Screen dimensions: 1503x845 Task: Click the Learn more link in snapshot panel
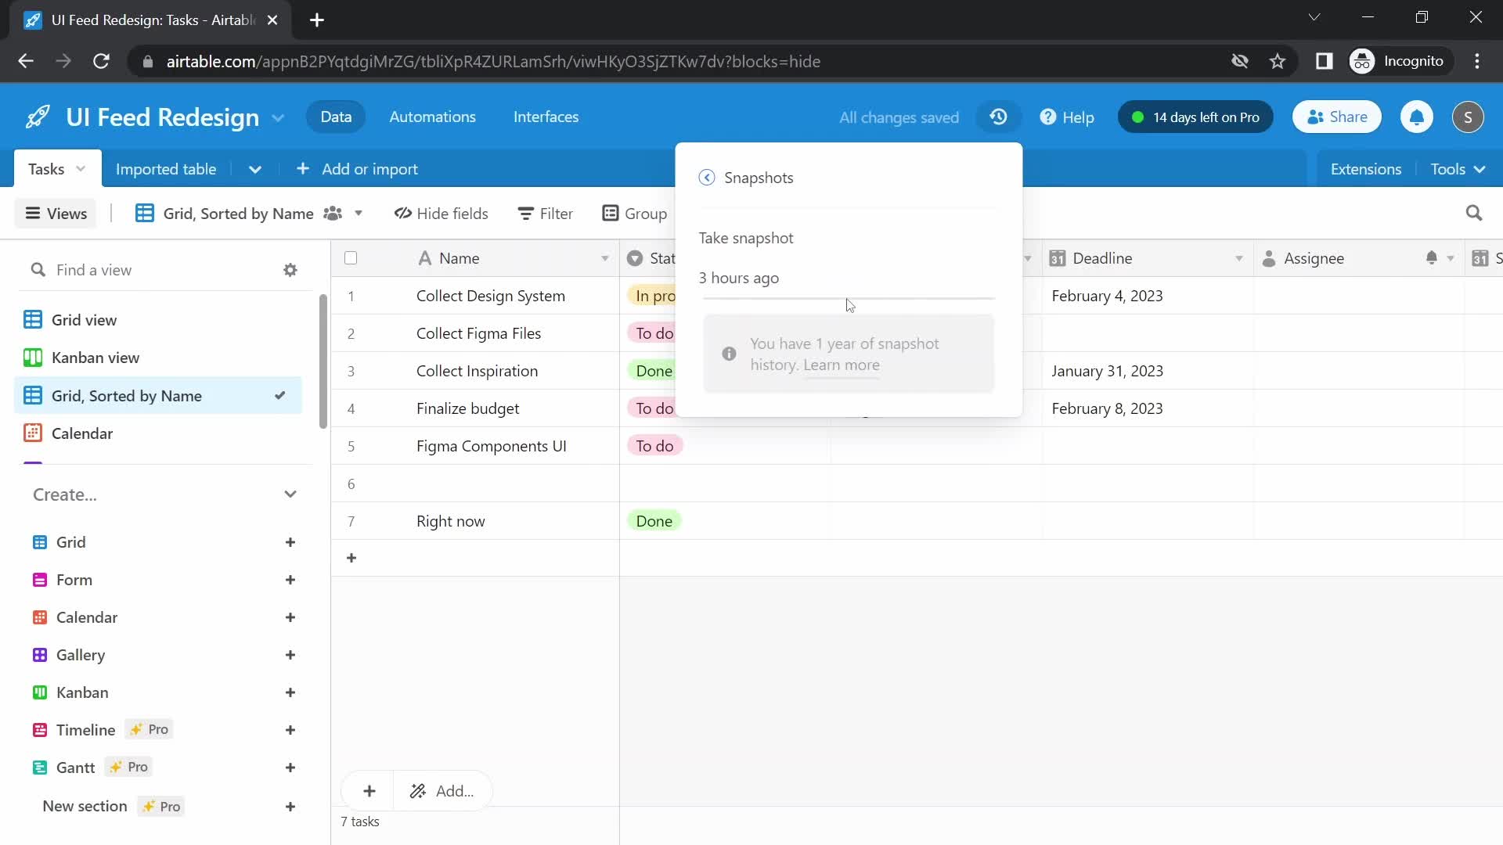[x=842, y=364]
